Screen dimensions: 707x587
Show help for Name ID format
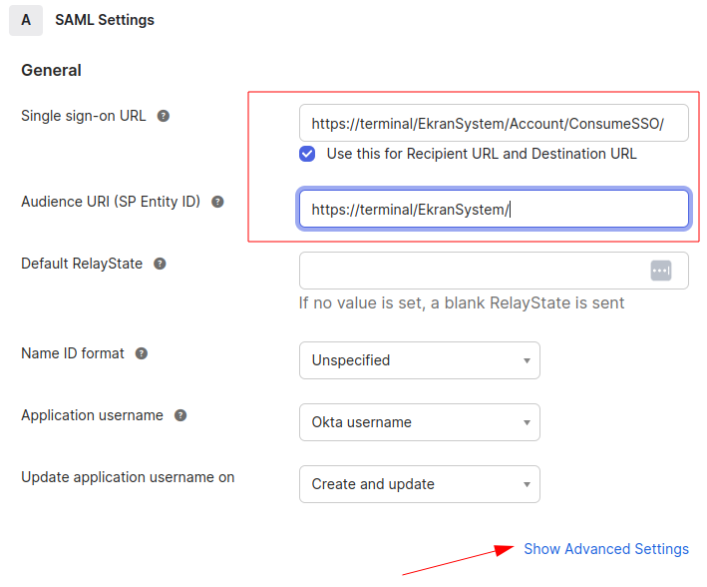coord(142,353)
